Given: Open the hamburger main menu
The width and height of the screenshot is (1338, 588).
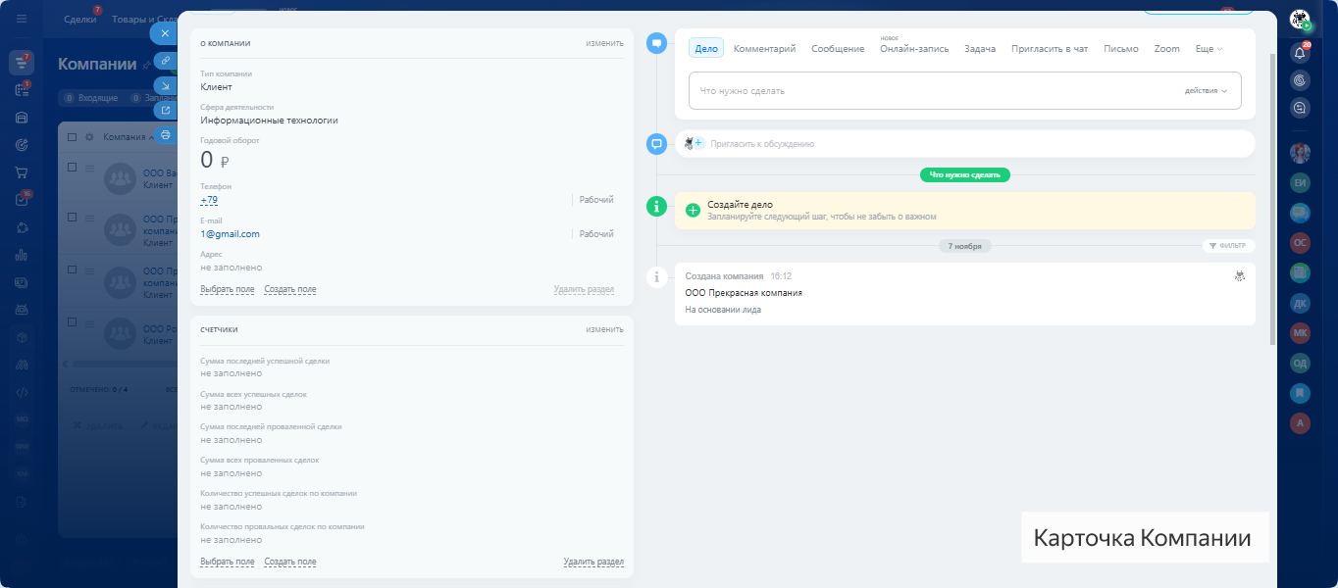Looking at the screenshot, I should click(x=22, y=19).
